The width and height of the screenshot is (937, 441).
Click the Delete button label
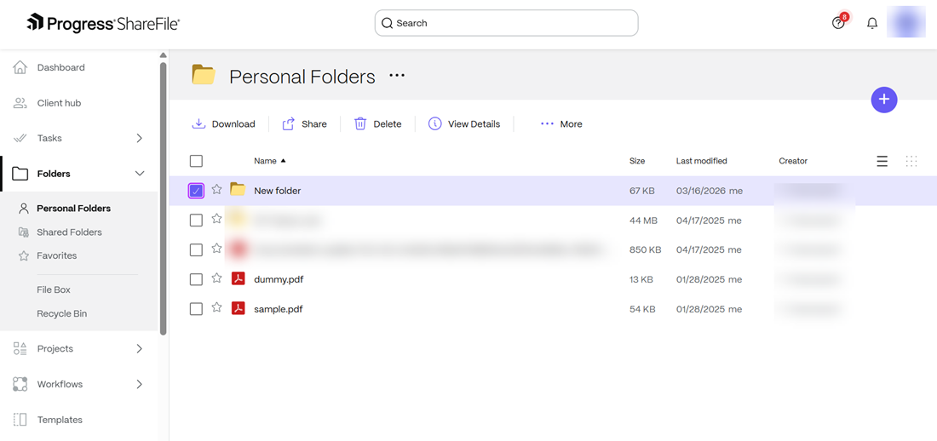pos(388,124)
